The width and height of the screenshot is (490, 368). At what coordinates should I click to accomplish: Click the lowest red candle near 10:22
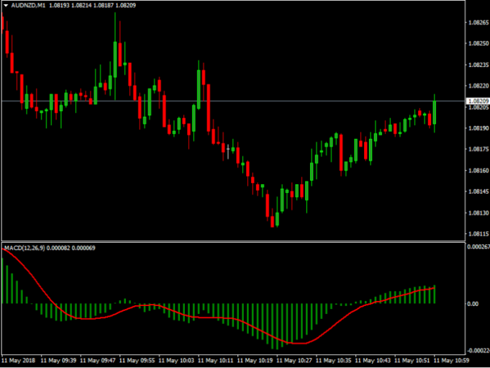click(x=273, y=220)
